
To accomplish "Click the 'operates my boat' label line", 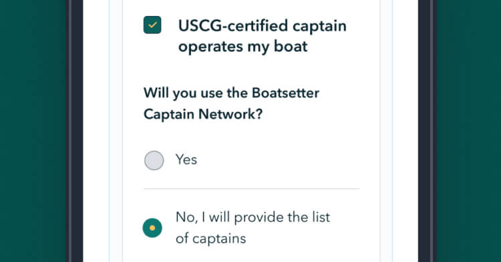I will click(x=243, y=47).
